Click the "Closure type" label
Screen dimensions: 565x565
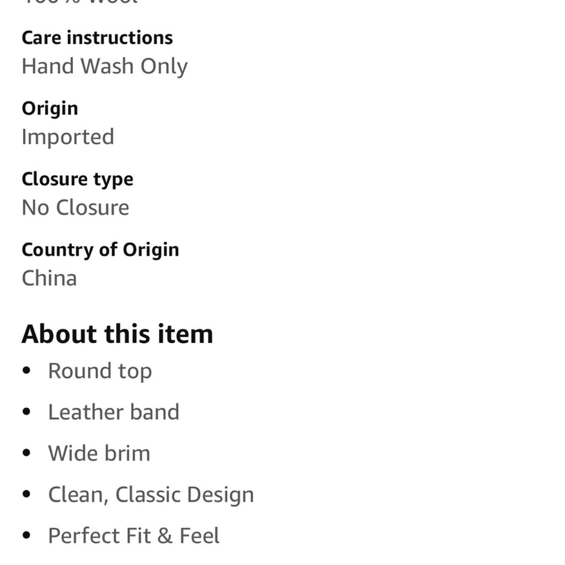point(77,179)
